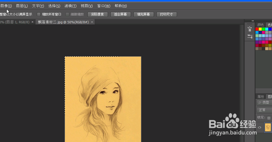Open the 窗口(W) menu
The width and height of the screenshot is (272, 142).
point(104,6)
